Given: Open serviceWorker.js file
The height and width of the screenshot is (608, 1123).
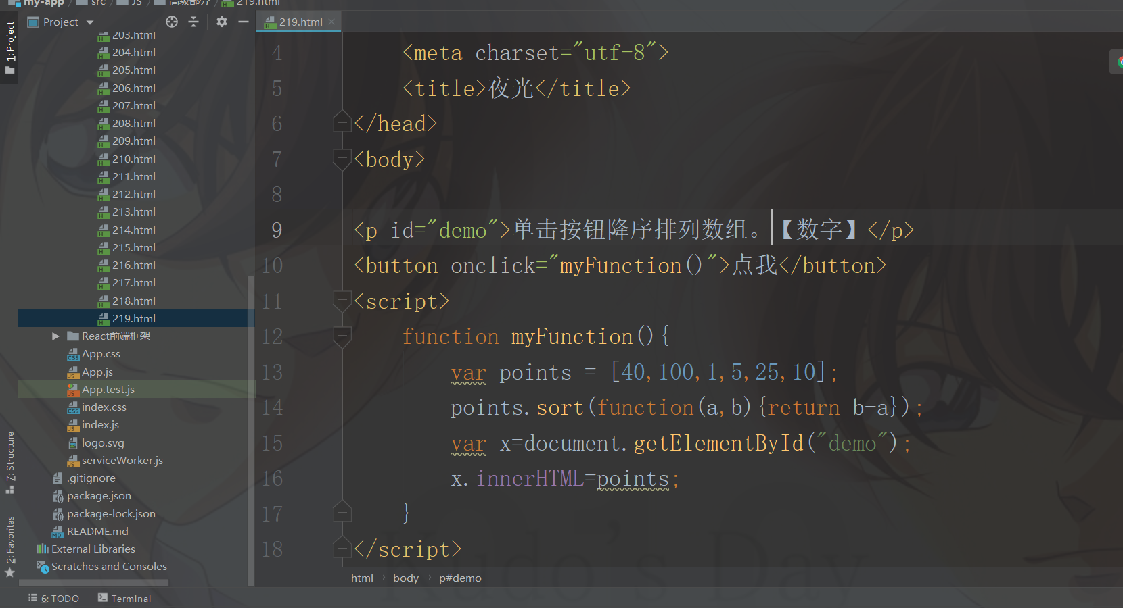Looking at the screenshot, I should (x=115, y=461).
